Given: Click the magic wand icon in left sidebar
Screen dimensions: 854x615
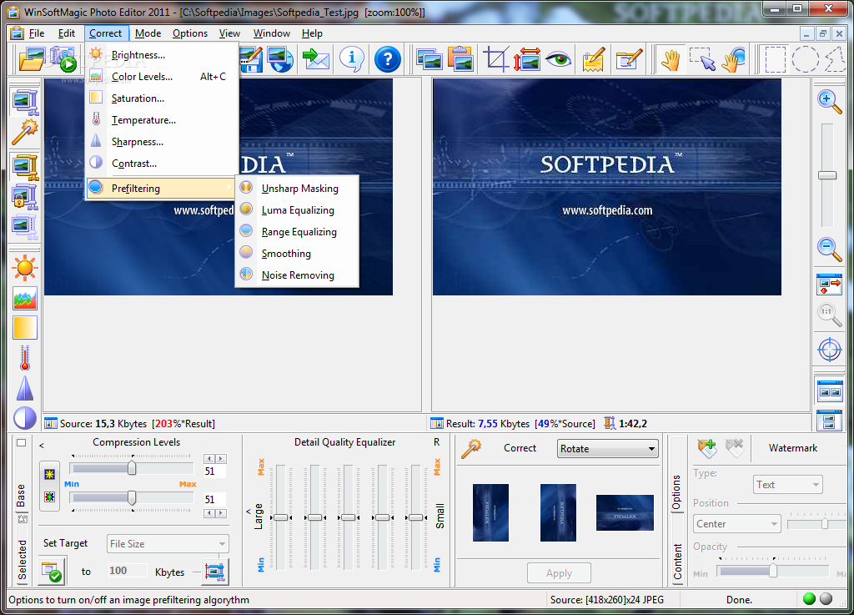Looking at the screenshot, I should click(x=24, y=132).
